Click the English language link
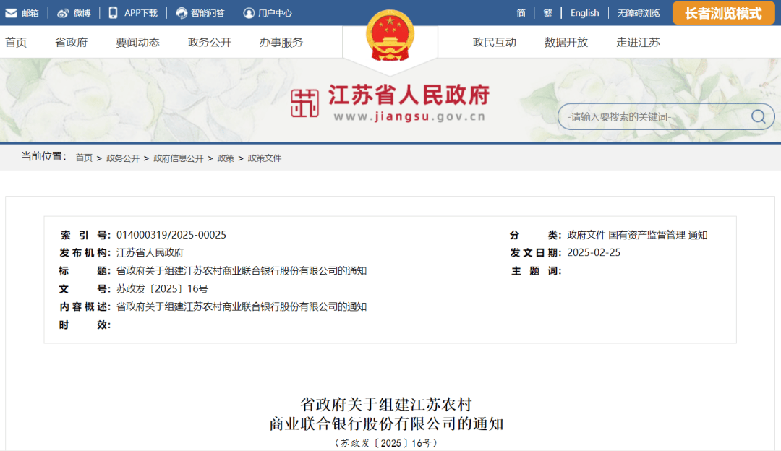Viewport: 781px width, 451px height. click(x=584, y=13)
